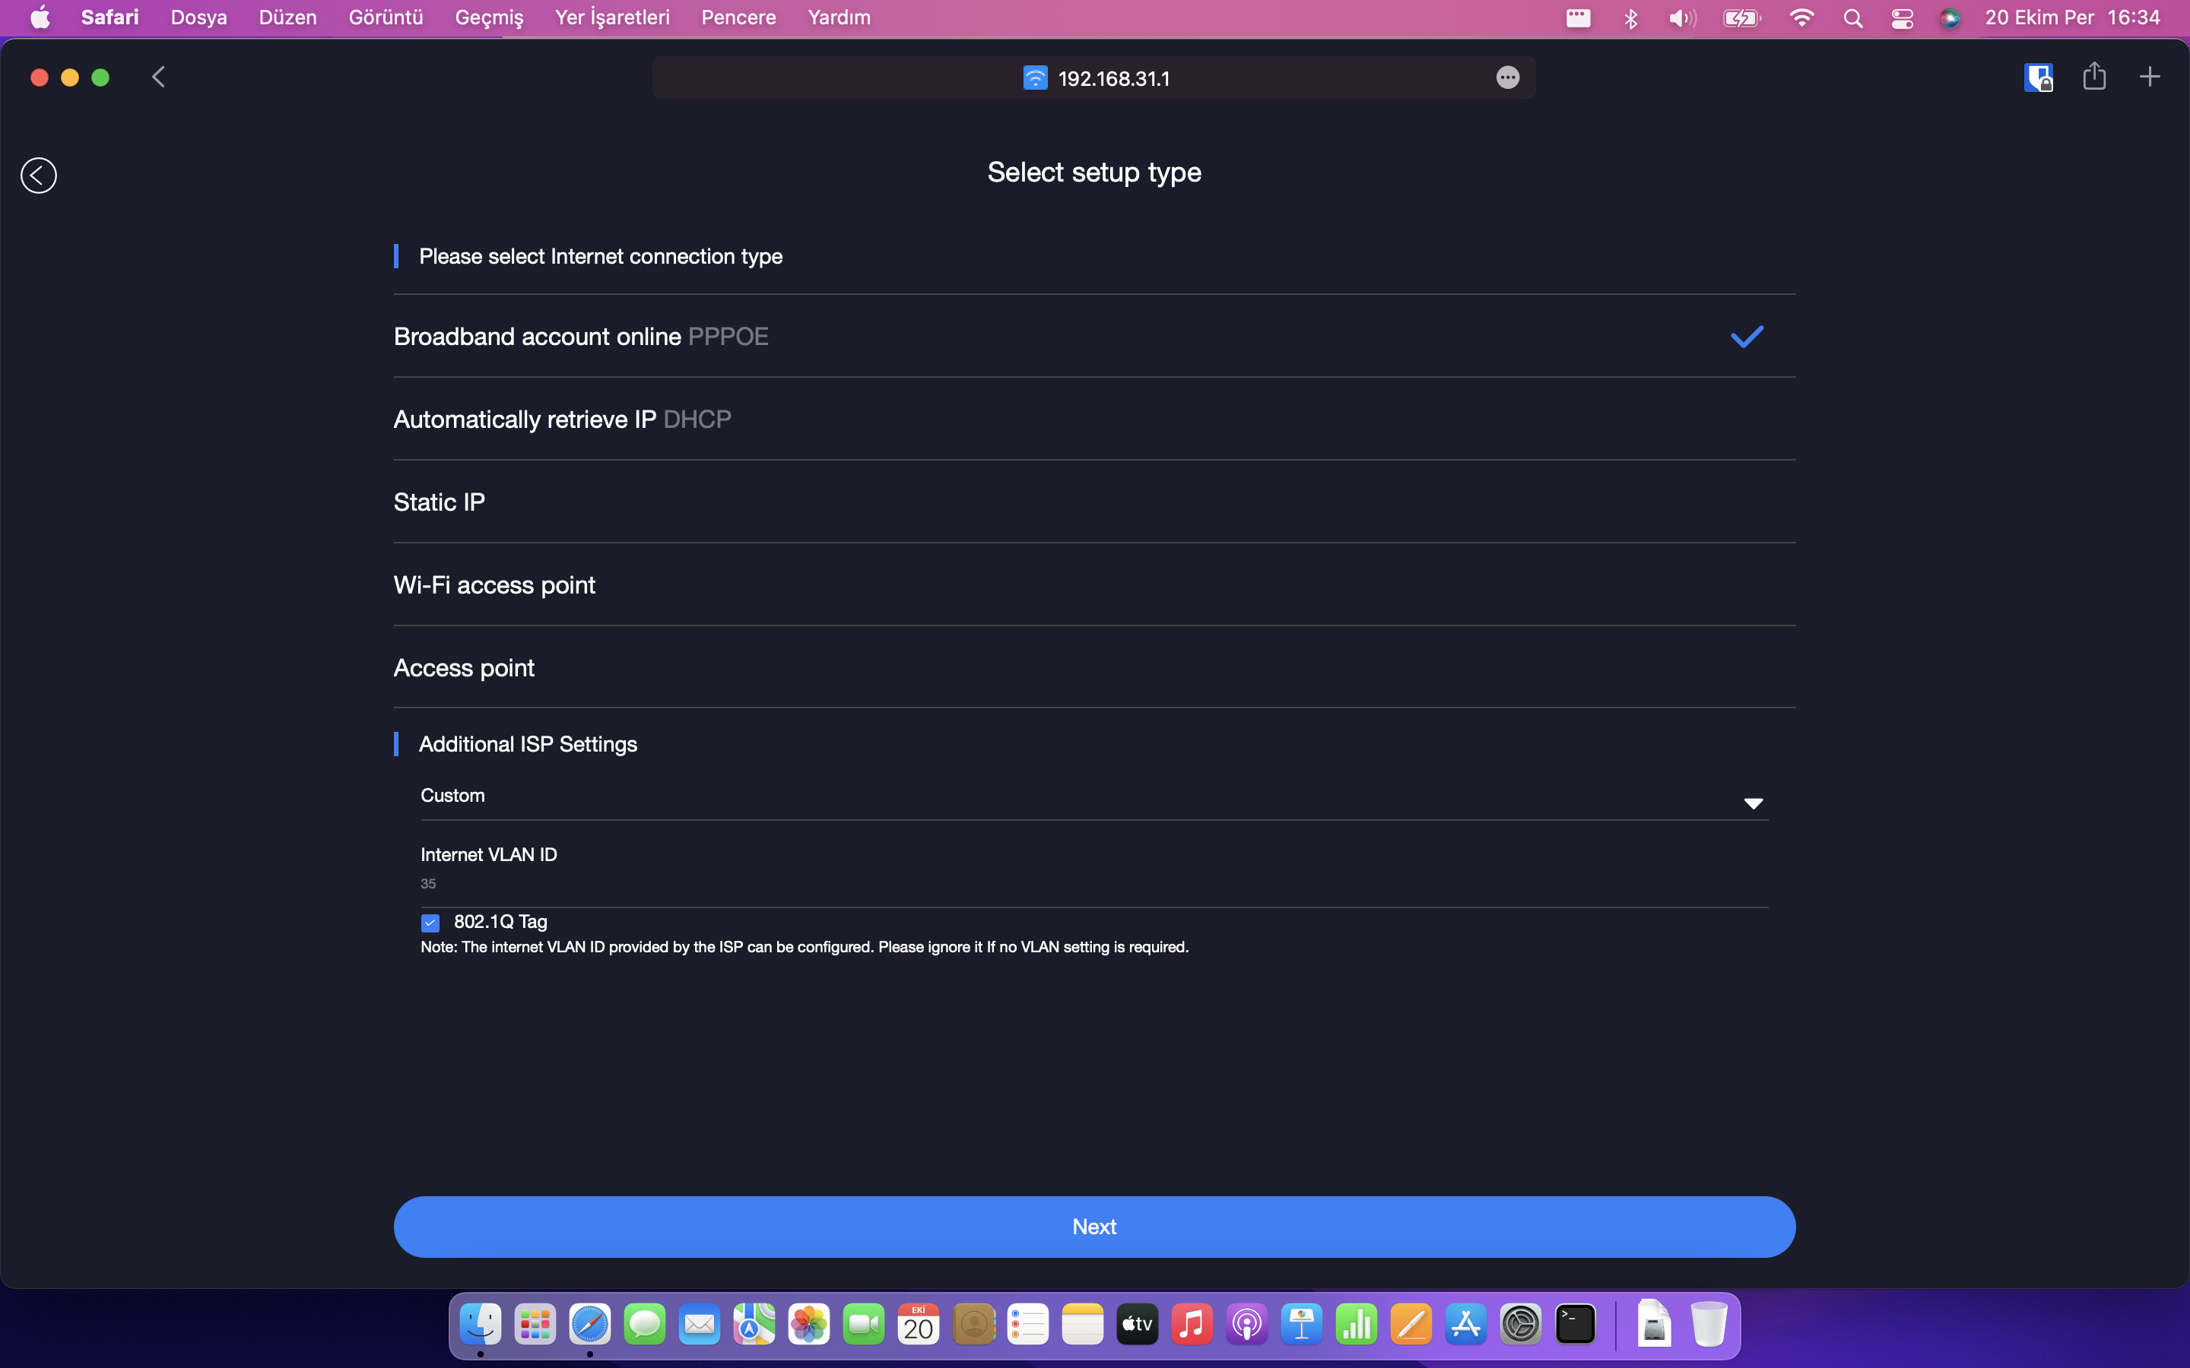This screenshot has width=2190, height=1368.
Task: Open System Preferences from the Dock
Action: tap(1522, 1325)
